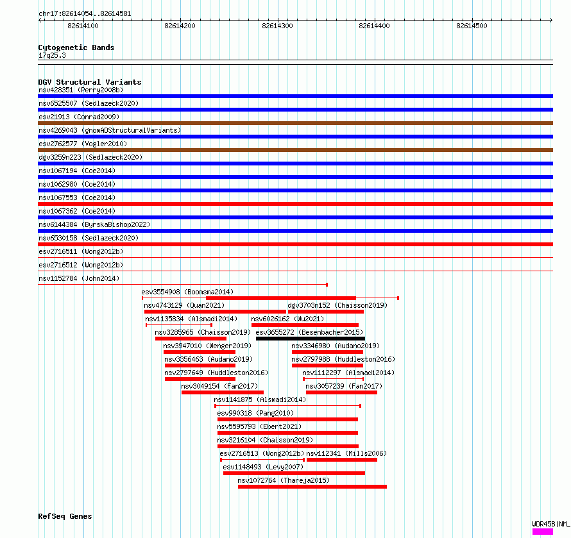Click nsv3216104 (Chaisson2019) label
571x538 pixels.
click(265, 440)
